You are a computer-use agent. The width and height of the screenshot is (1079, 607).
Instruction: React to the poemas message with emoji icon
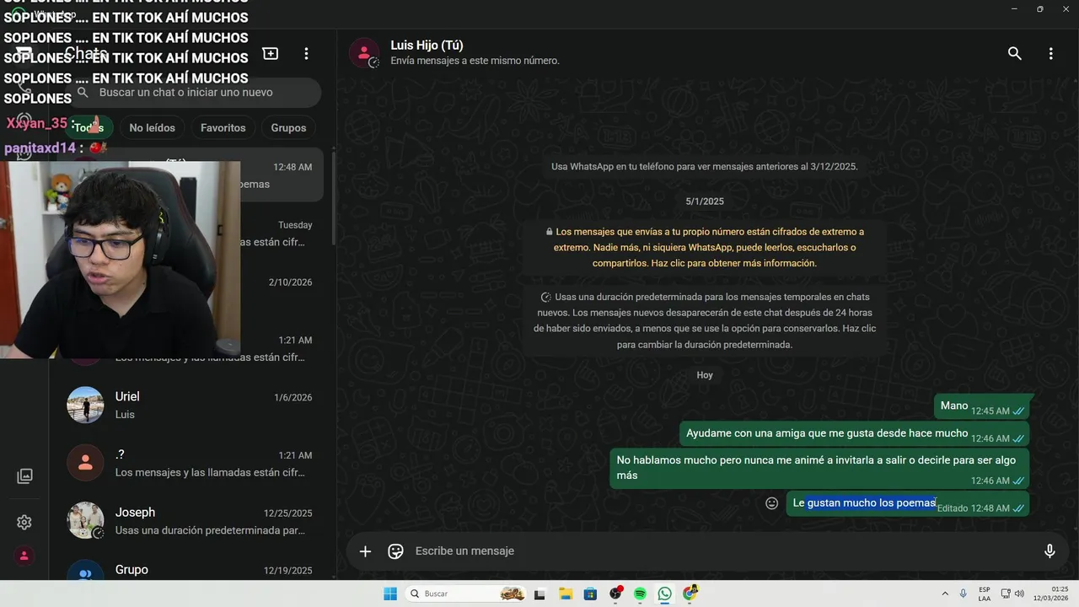771,503
